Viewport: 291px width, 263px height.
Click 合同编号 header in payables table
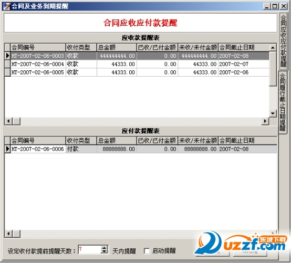point(38,141)
